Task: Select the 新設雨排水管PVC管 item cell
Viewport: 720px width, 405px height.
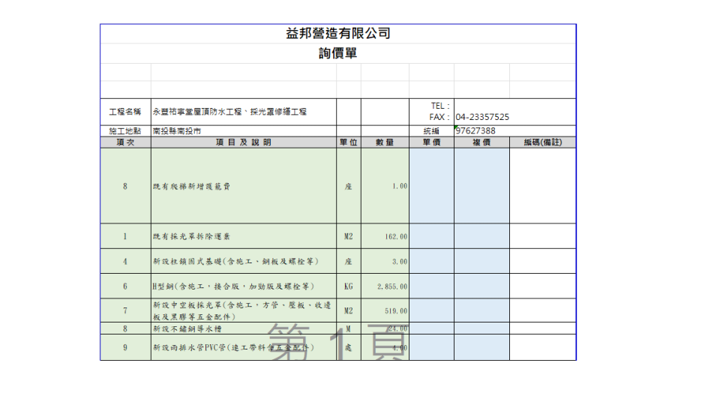Action: 243,347
